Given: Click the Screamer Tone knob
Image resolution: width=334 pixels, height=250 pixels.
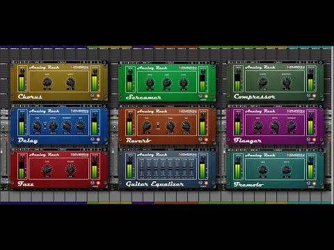Looking at the screenshot, I should click(166, 82).
